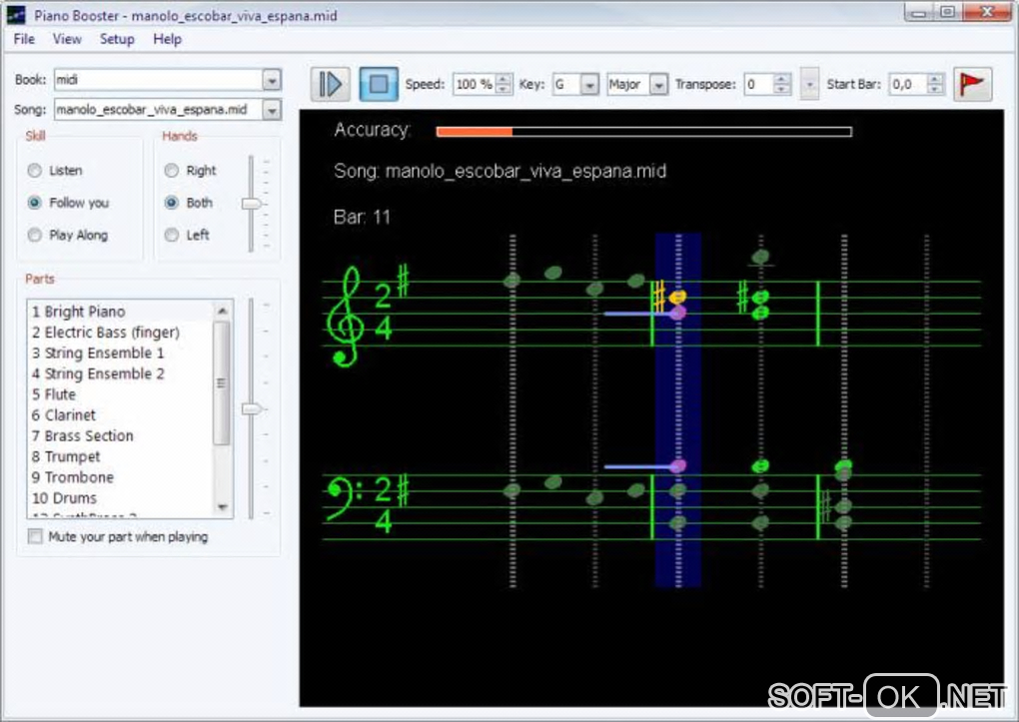Click the Parts list scroll down arrow
This screenshot has height=722, width=1019.
point(222,507)
